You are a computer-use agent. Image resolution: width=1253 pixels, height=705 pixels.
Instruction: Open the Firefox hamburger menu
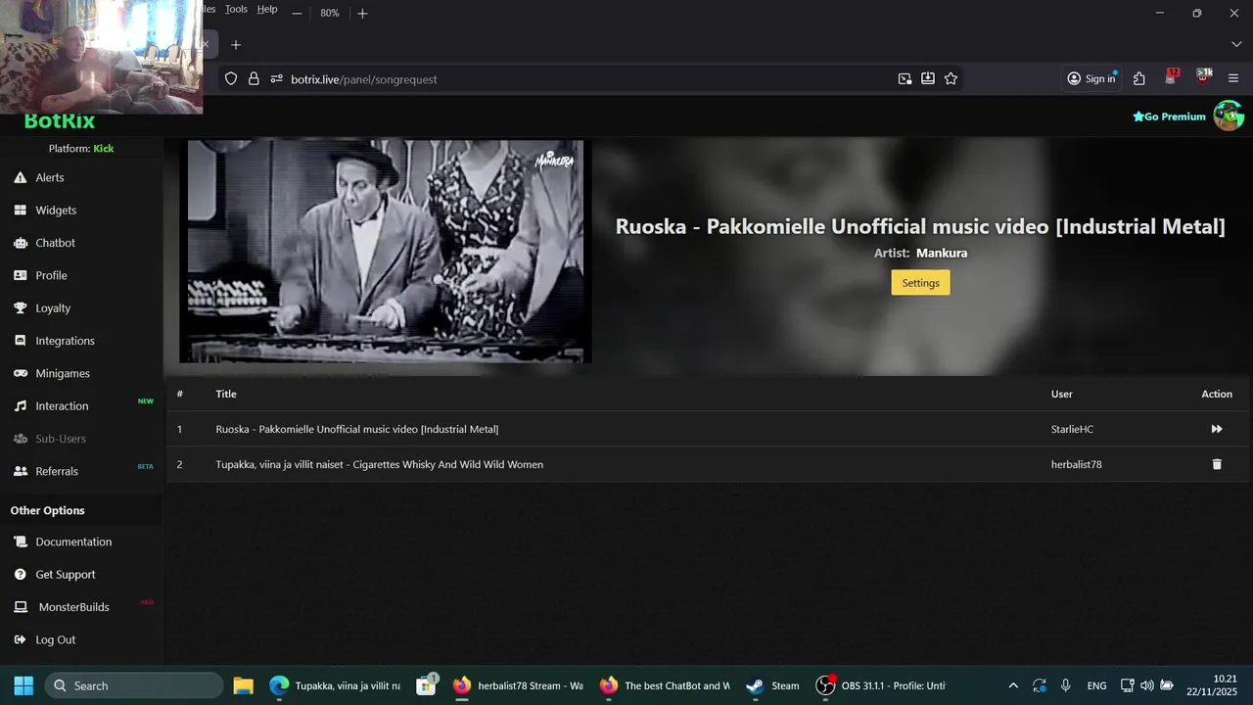pyautogui.click(x=1233, y=78)
